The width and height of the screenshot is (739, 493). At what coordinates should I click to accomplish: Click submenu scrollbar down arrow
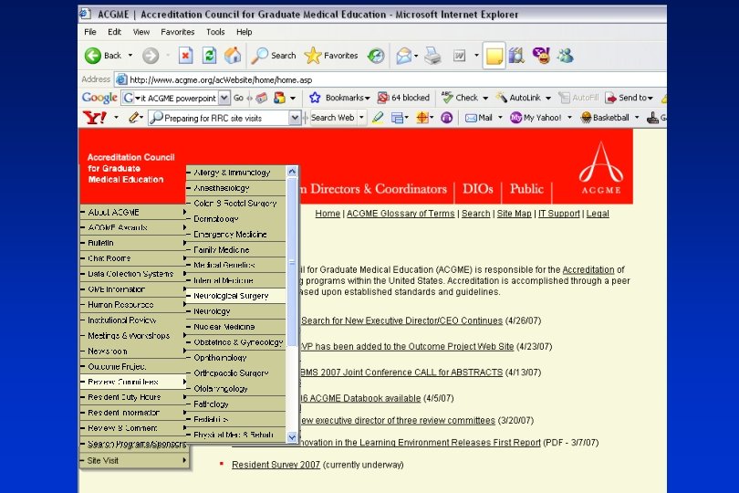tap(292, 437)
